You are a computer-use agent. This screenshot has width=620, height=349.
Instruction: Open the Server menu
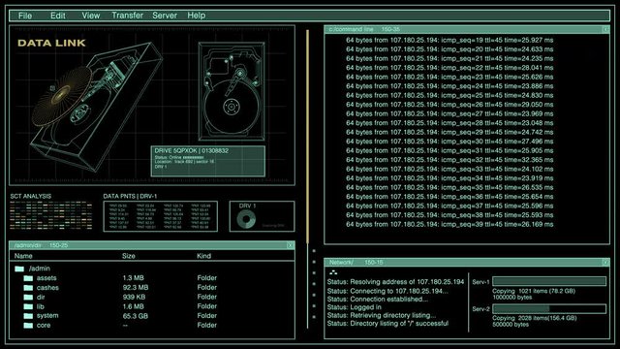(x=165, y=16)
